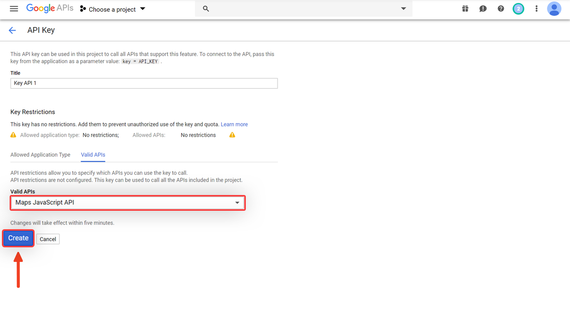The width and height of the screenshot is (570, 320).
Task: Click the Google APIs logo
Action: [50, 8]
